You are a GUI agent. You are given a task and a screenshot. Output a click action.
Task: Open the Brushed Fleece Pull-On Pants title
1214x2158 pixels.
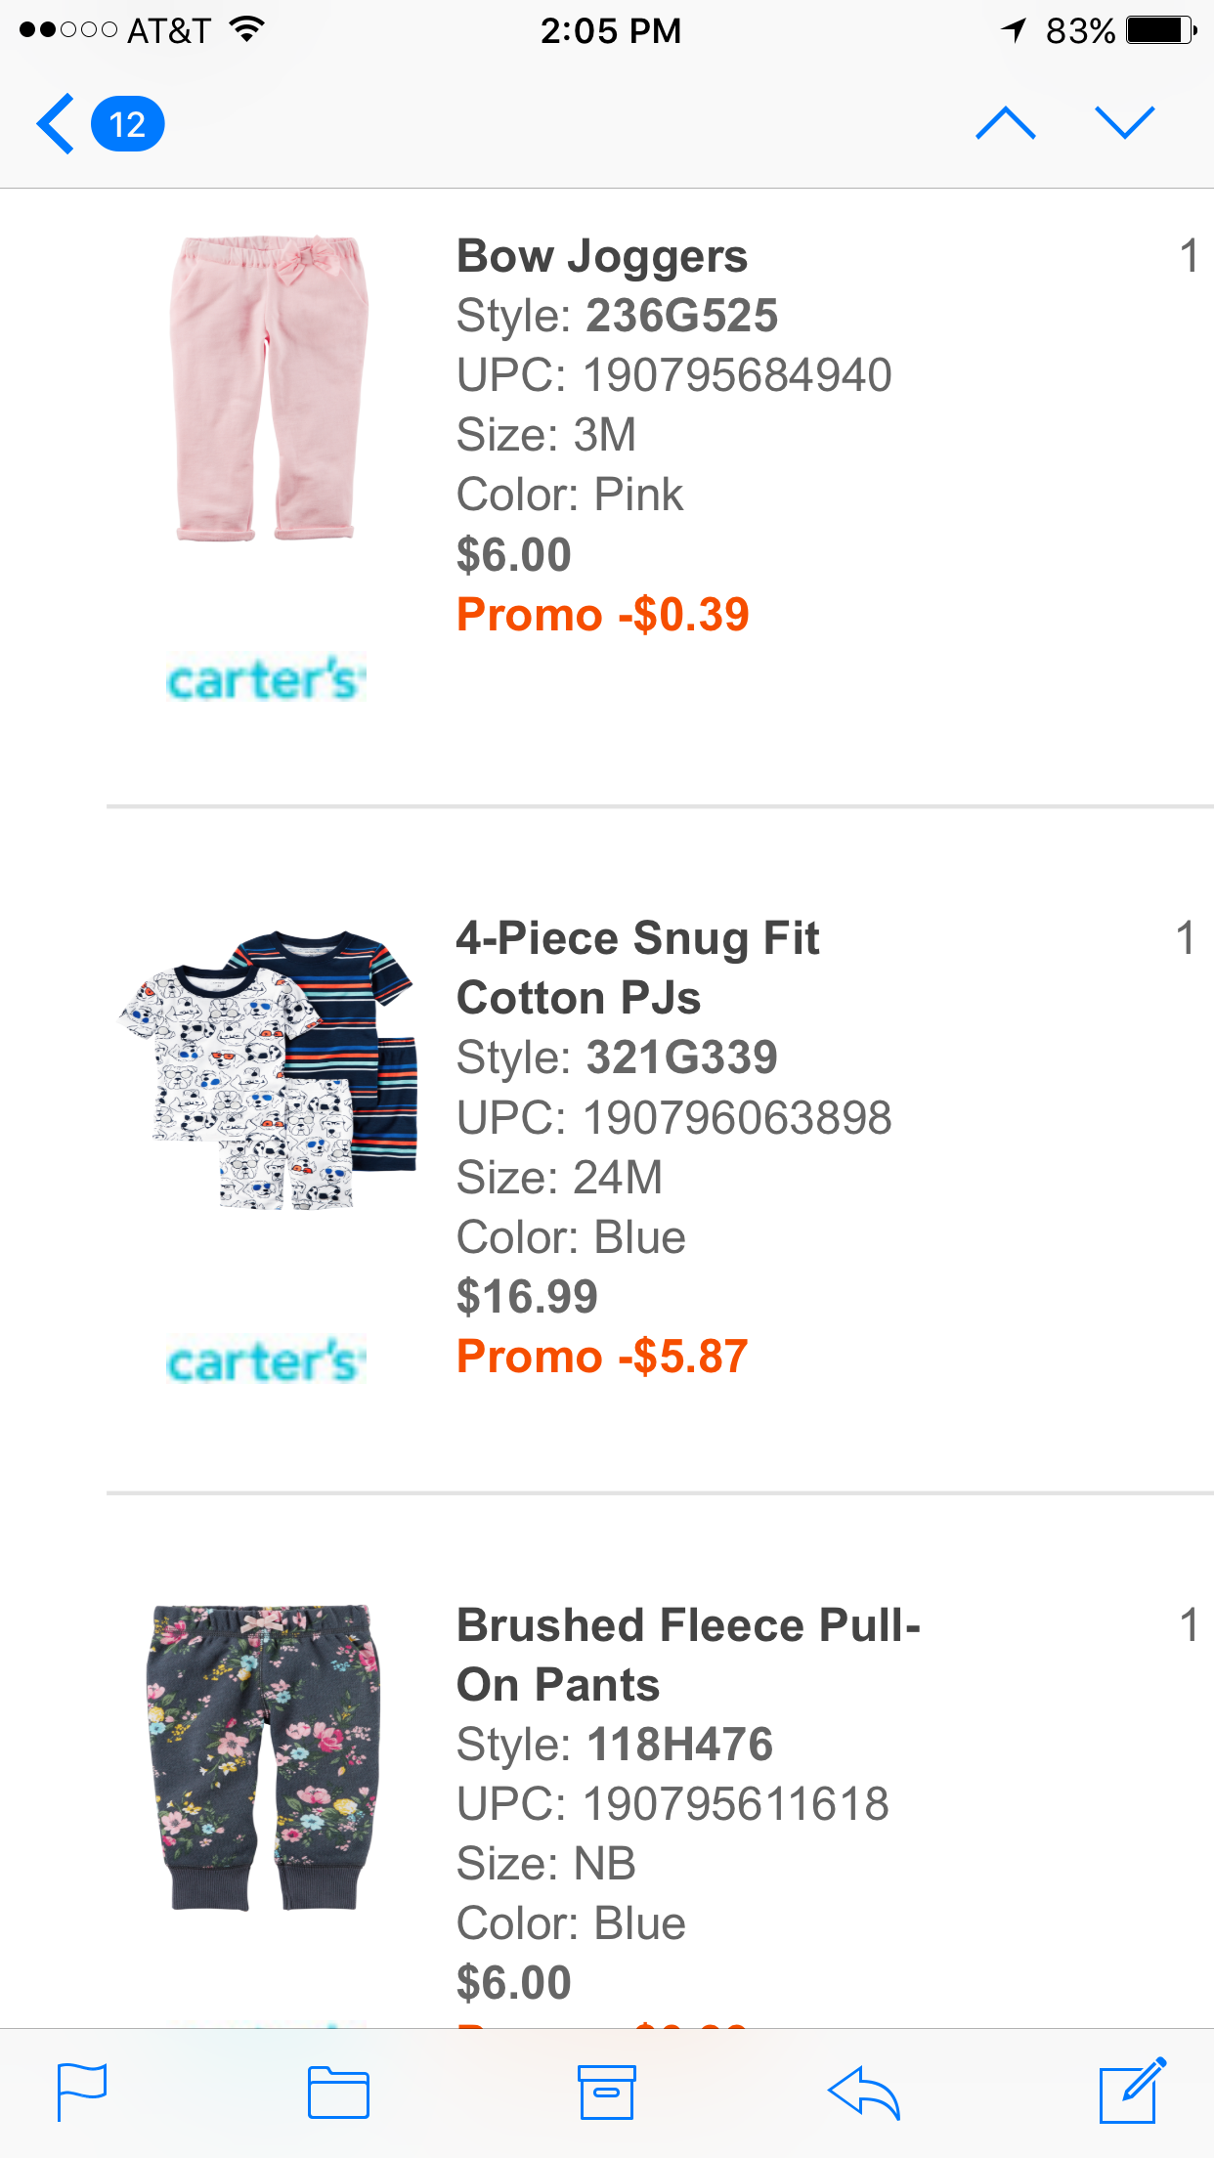pos(688,1655)
